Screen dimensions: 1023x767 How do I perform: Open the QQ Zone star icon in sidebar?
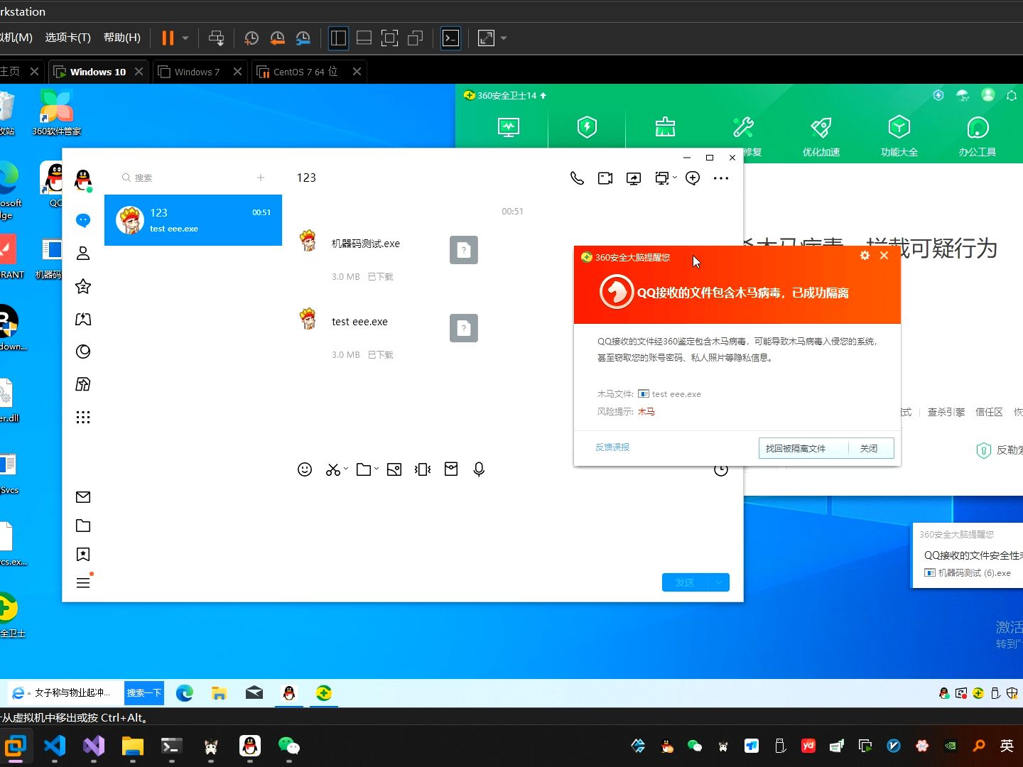pyautogui.click(x=83, y=286)
